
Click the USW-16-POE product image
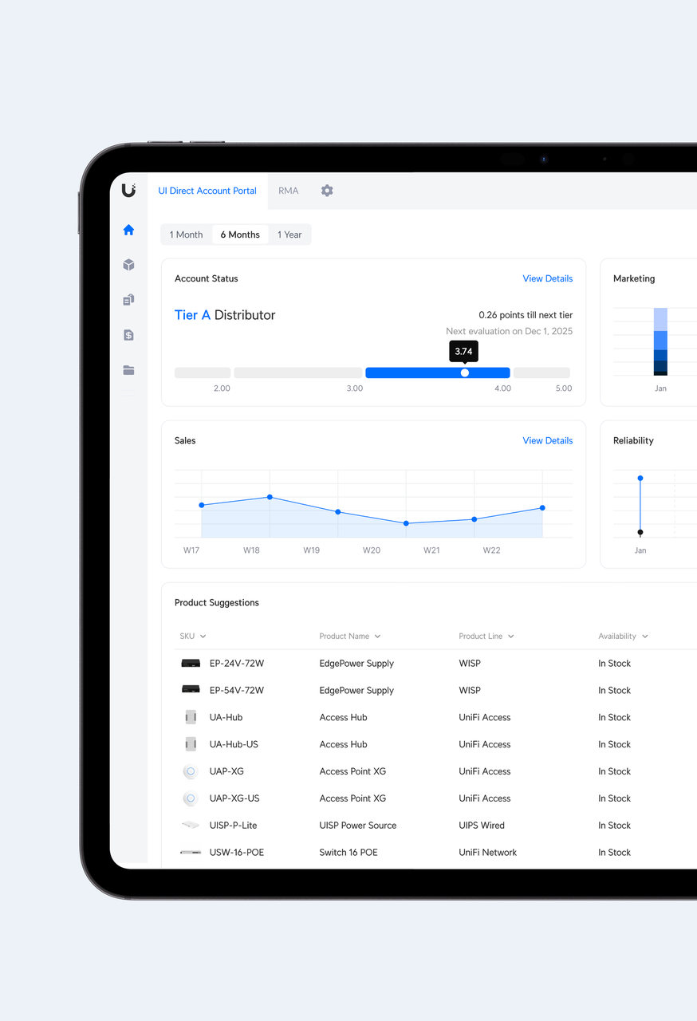(191, 853)
